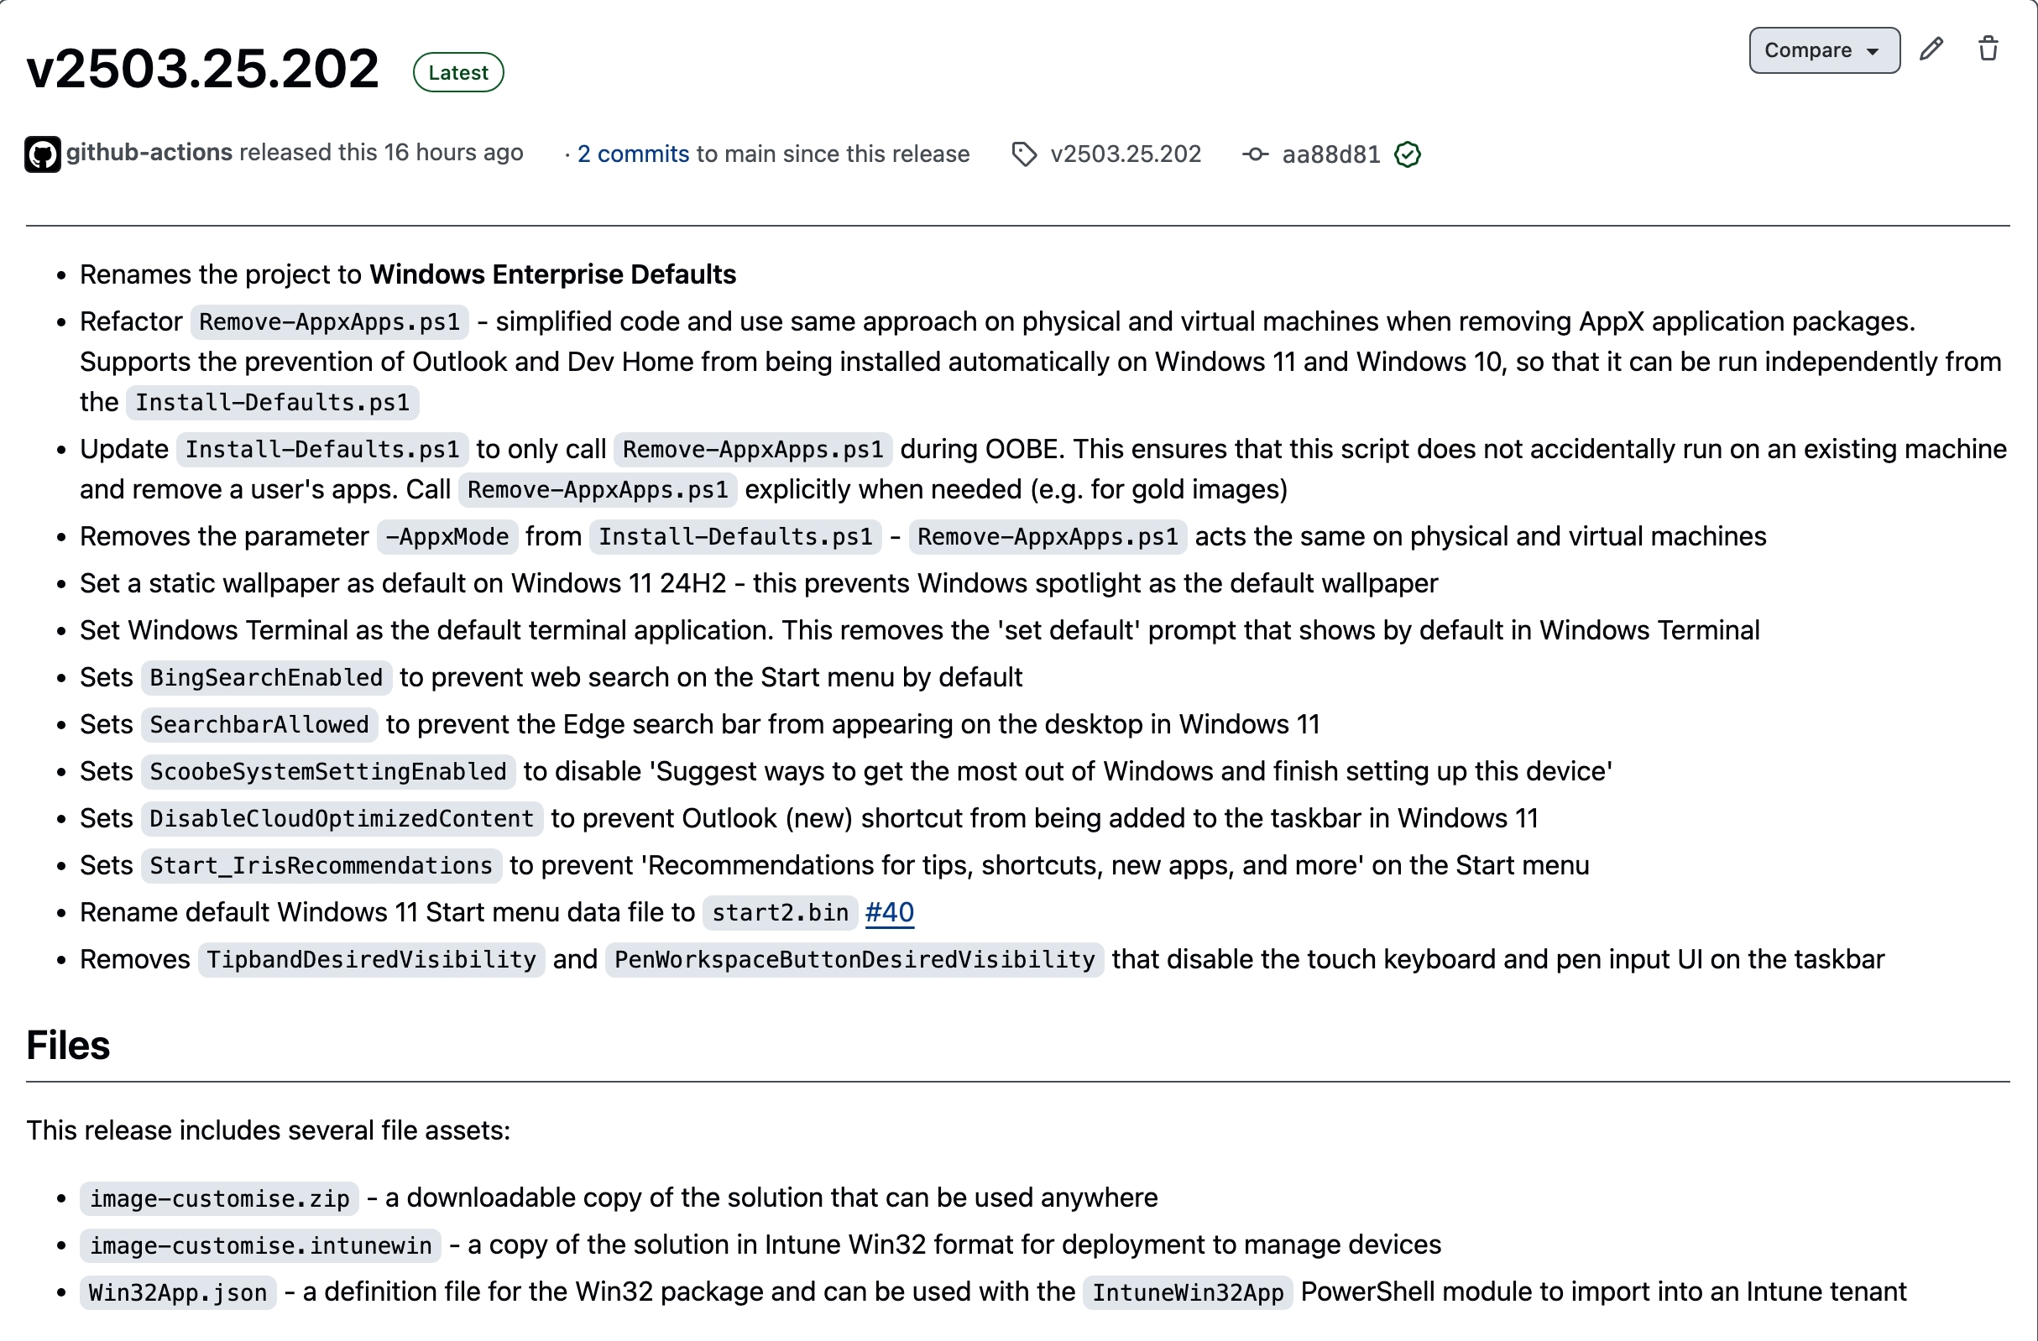Open the v2503.25.202 release title
Screen dimensions: 2038x1341
coord(203,69)
